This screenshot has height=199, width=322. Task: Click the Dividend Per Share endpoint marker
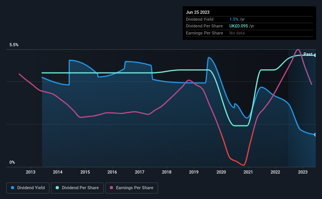(x=315, y=55)
